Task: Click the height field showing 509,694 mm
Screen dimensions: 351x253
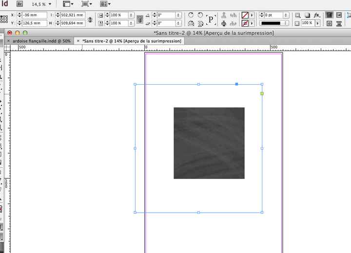Action: coord(73,23)
